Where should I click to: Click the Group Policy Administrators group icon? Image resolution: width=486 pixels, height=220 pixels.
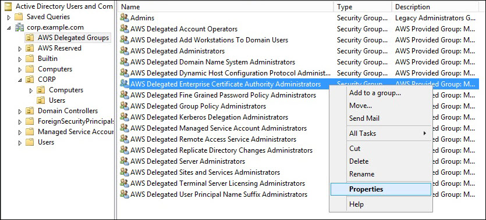coord(125,106)
